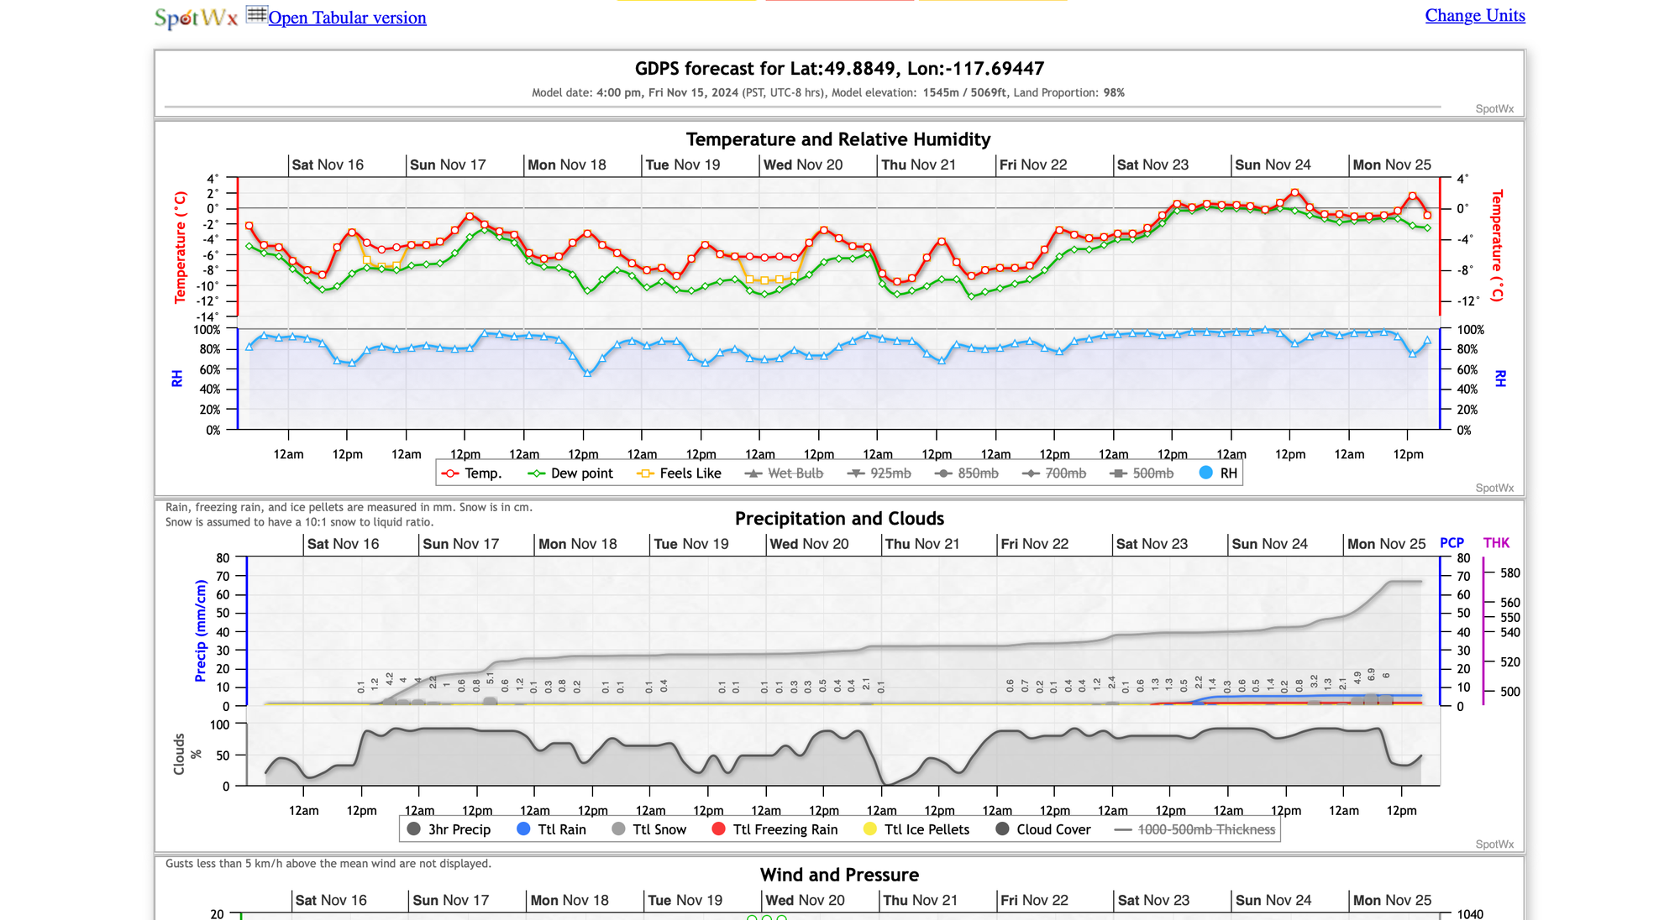Image resolution: width=1680 pixels, height=920 pixels.
Task: Hide the Feels Like series
Action: pos(680,473)
